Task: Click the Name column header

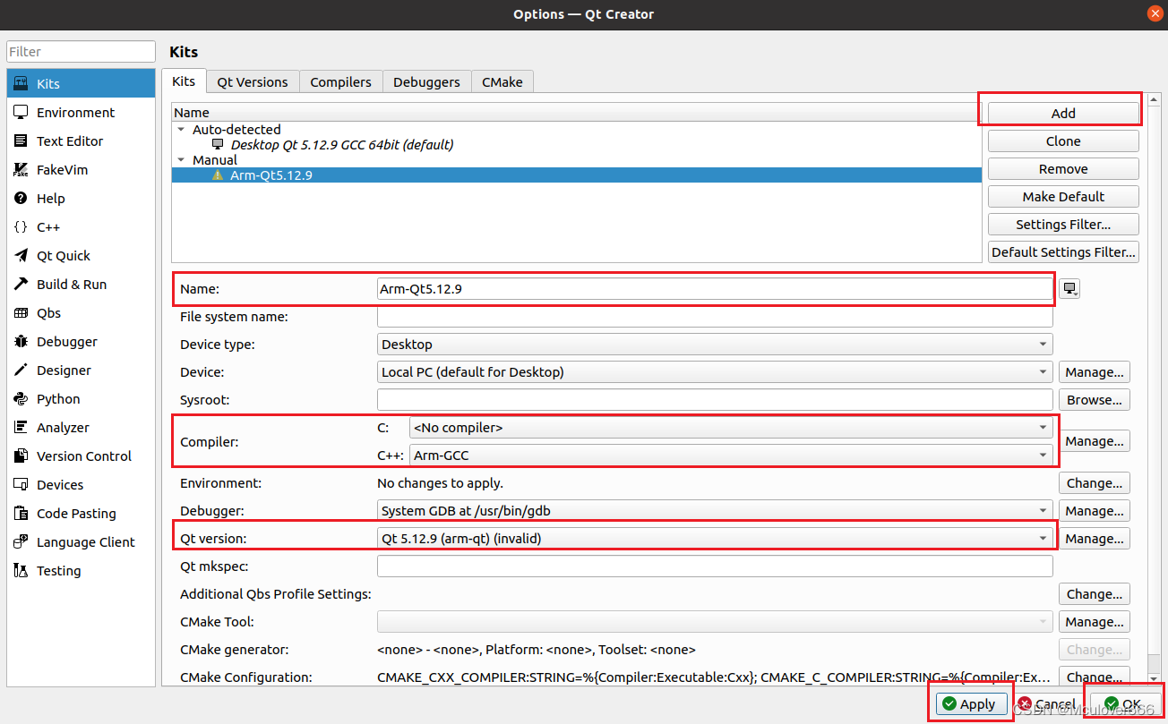Action: (x=577, y=113)
